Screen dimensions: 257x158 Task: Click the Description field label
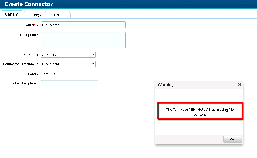point(27,35)
